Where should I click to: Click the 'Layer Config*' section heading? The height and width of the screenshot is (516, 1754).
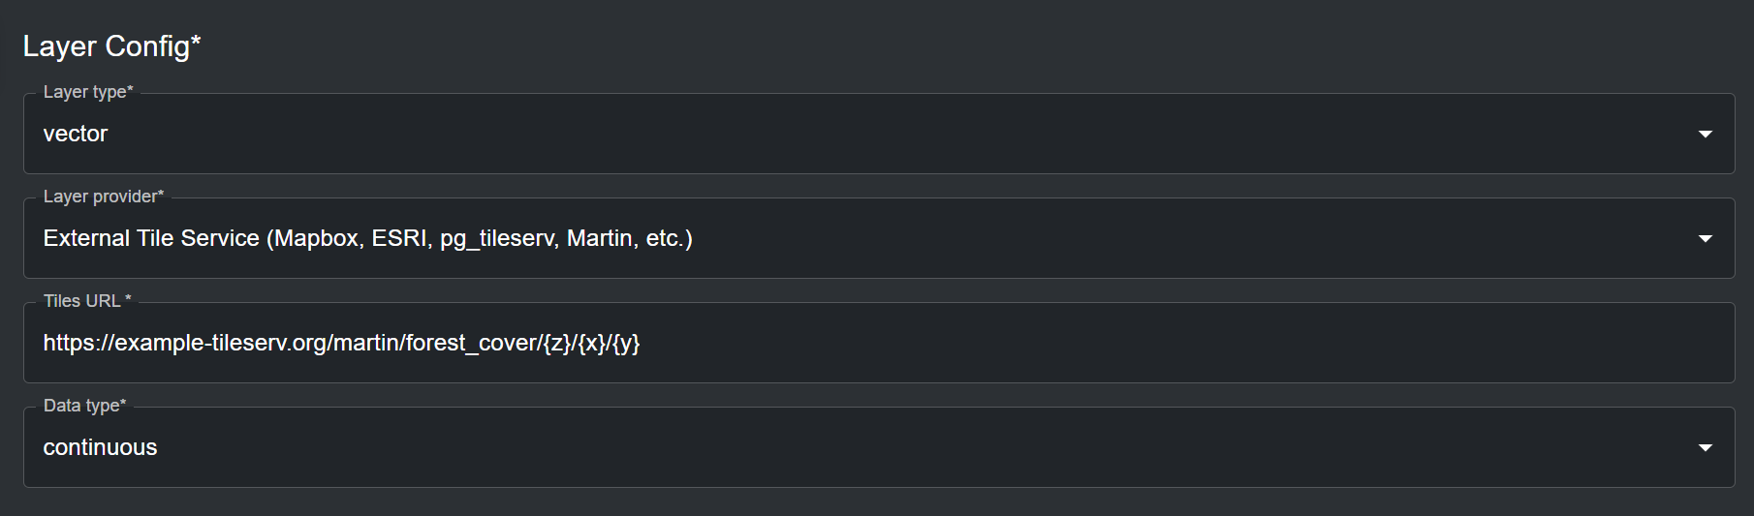tap(111, 46)
